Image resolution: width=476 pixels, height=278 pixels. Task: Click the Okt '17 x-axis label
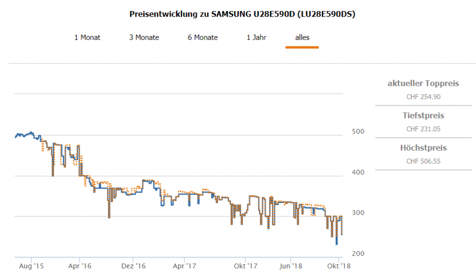[x=245, y=266]
